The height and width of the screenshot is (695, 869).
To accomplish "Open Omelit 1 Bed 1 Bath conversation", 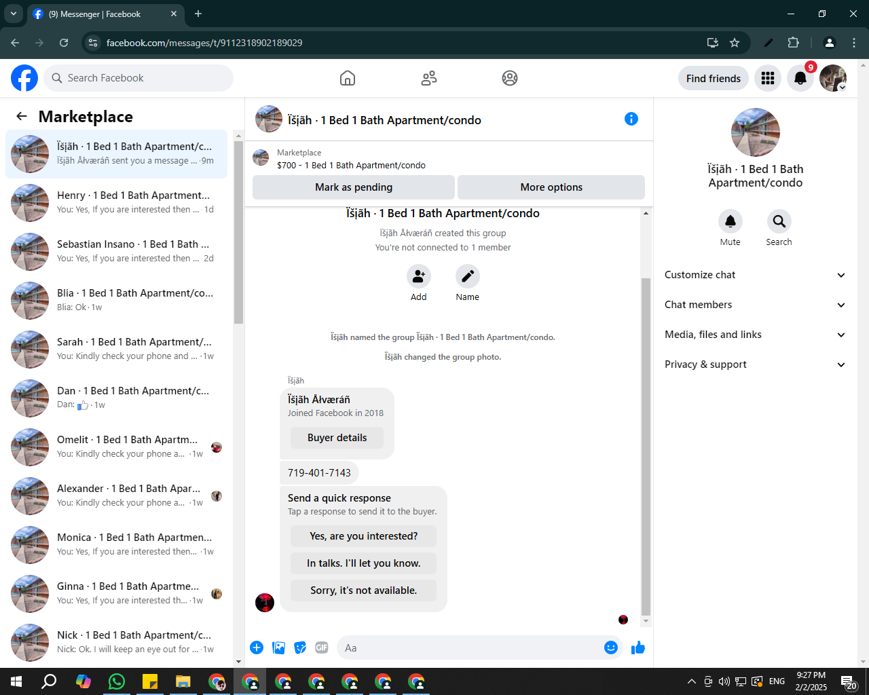I will pos(117,447).
